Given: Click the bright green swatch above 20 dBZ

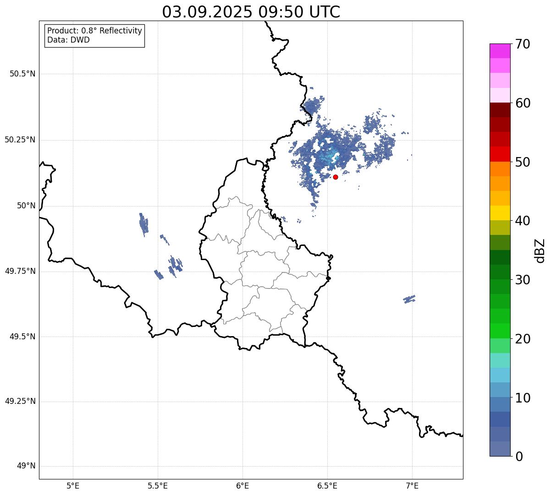Looking at the screenshot, I should click(500, 331).
